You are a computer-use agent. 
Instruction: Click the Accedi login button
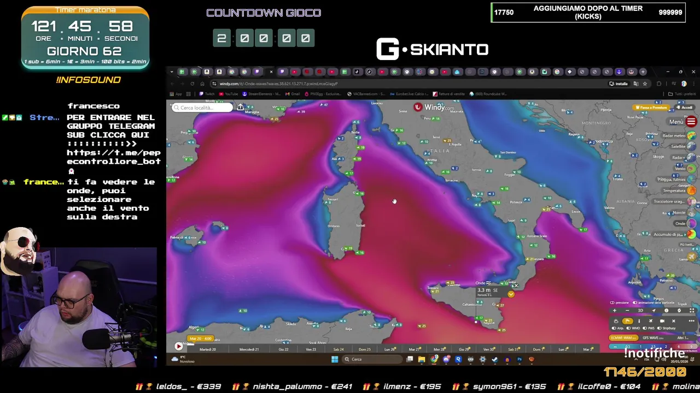pyautogui.click(x=685, y=108)
